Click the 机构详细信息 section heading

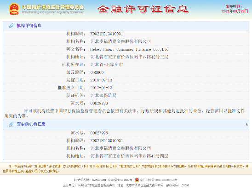coord(29,26)
